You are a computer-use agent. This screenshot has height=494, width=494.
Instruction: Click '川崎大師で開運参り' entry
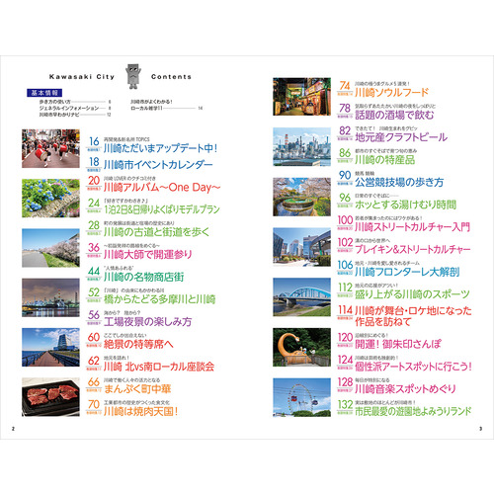pos(148,254)
